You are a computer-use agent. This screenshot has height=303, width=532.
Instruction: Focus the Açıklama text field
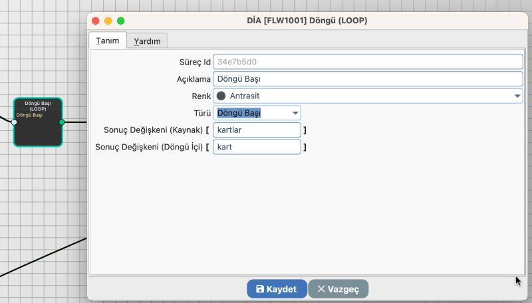point(368,79)
